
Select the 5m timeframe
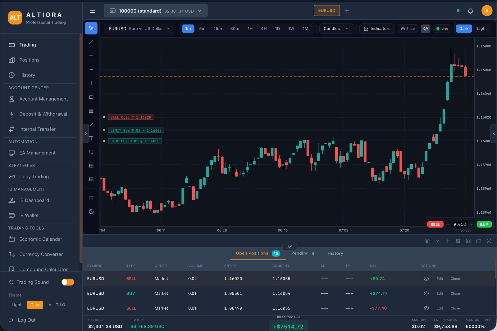pyautogui.click(x=202, y=29)
